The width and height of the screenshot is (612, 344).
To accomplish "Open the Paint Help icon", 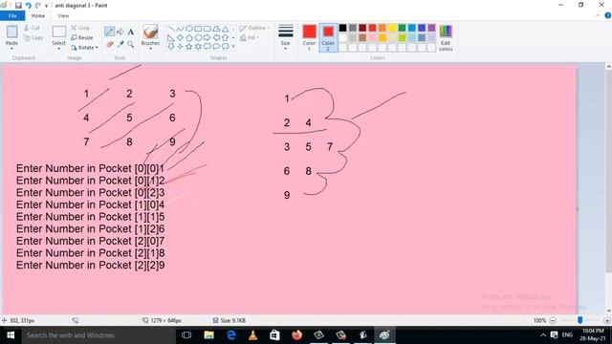I will pos(608,15).
